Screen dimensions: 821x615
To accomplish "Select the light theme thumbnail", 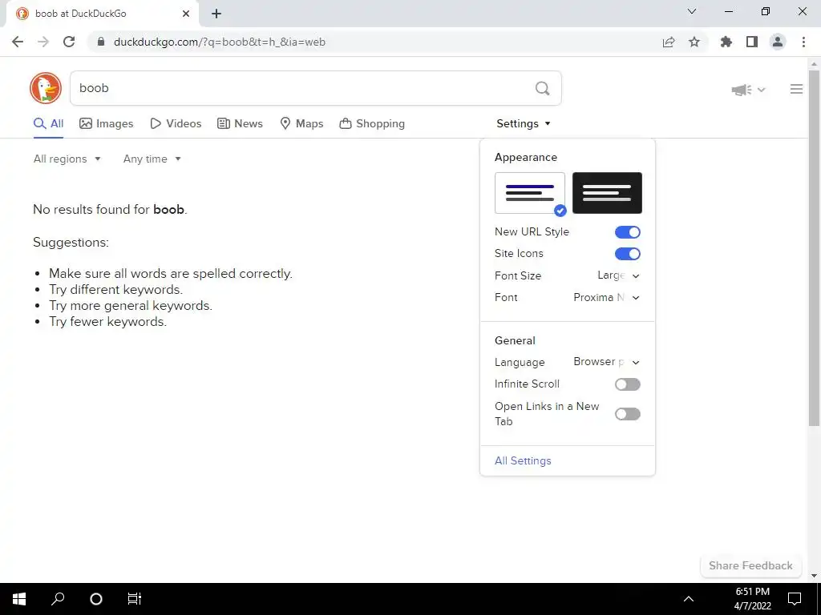I will point(530,193).
